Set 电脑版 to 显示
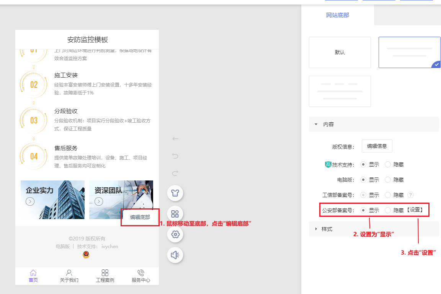This screenshot has height=294, width=441. tap(363, 180)
